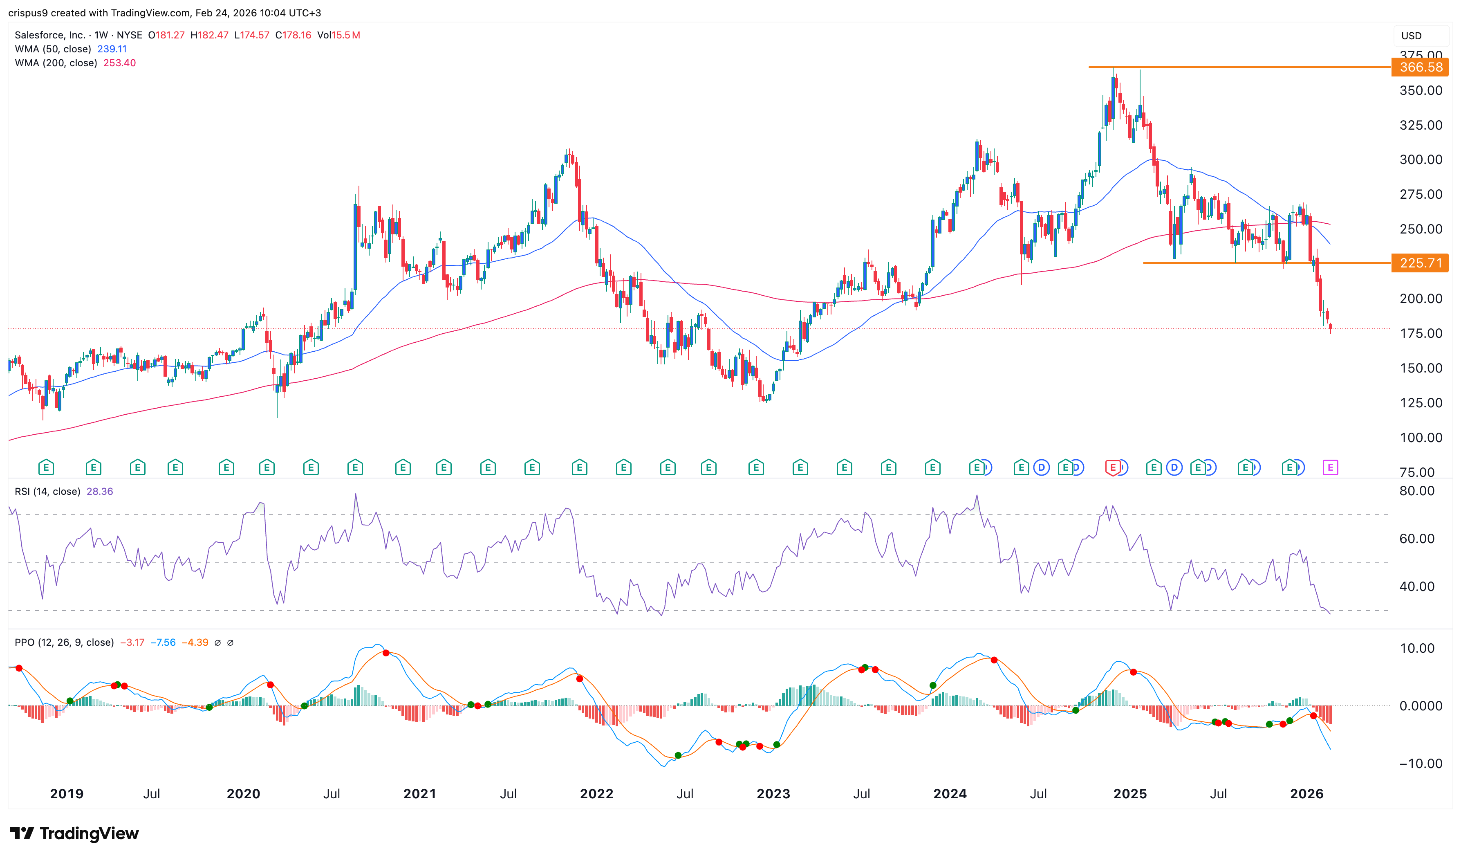
Task: Click the orange 225.71 price label
Action: pos(1421,263)
